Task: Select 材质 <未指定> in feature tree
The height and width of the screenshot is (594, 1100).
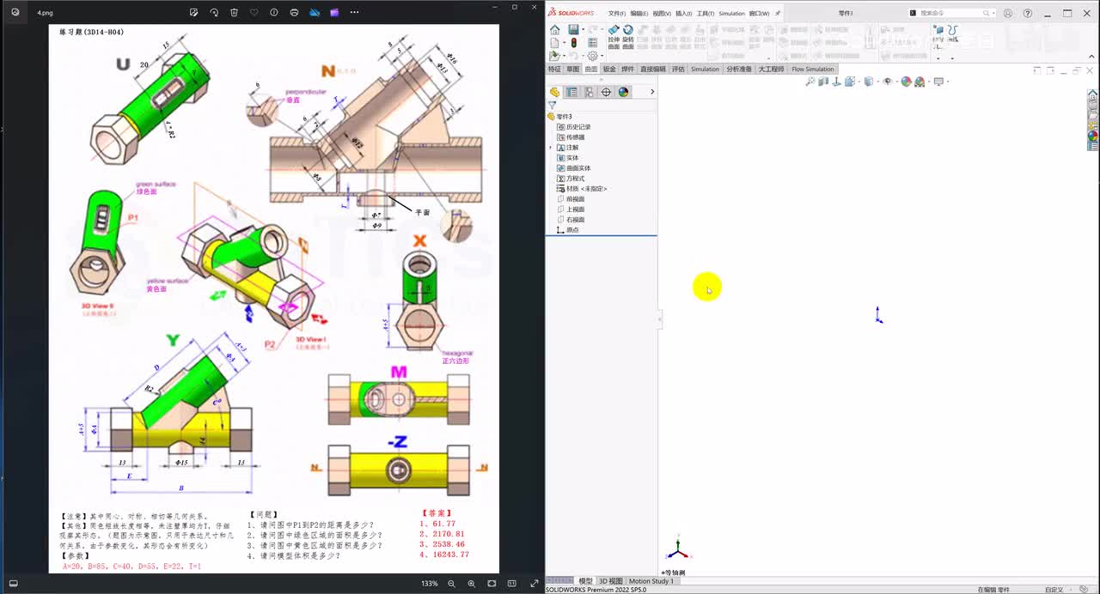Action: point(581,189)
